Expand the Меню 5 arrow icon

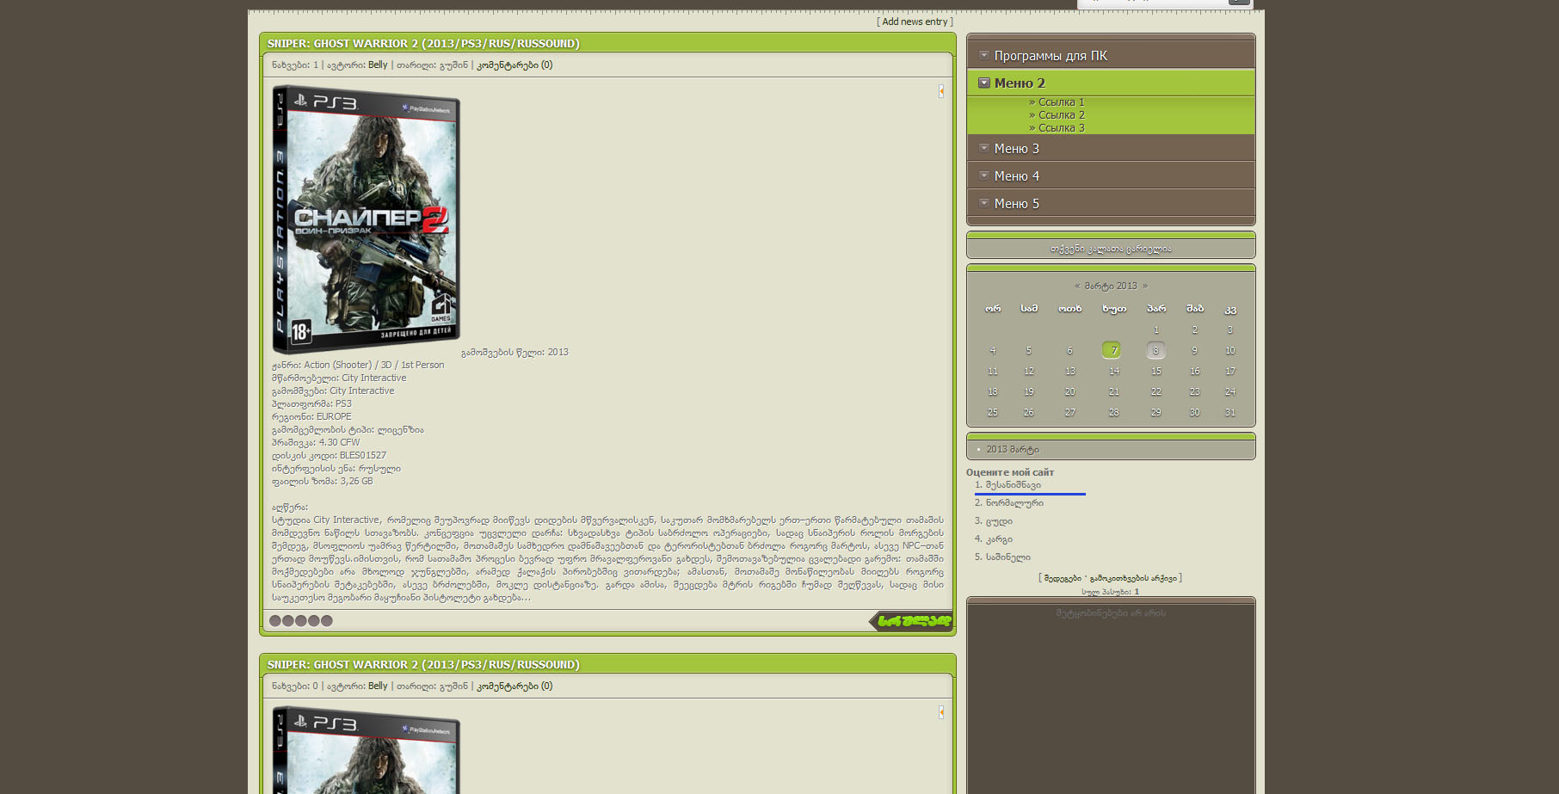tap(984, 203)
